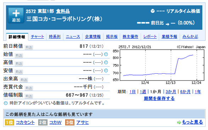Click the clock icon beside the 時計アイコン note
This screenshot has height=130, width=208.
(6, 103)
